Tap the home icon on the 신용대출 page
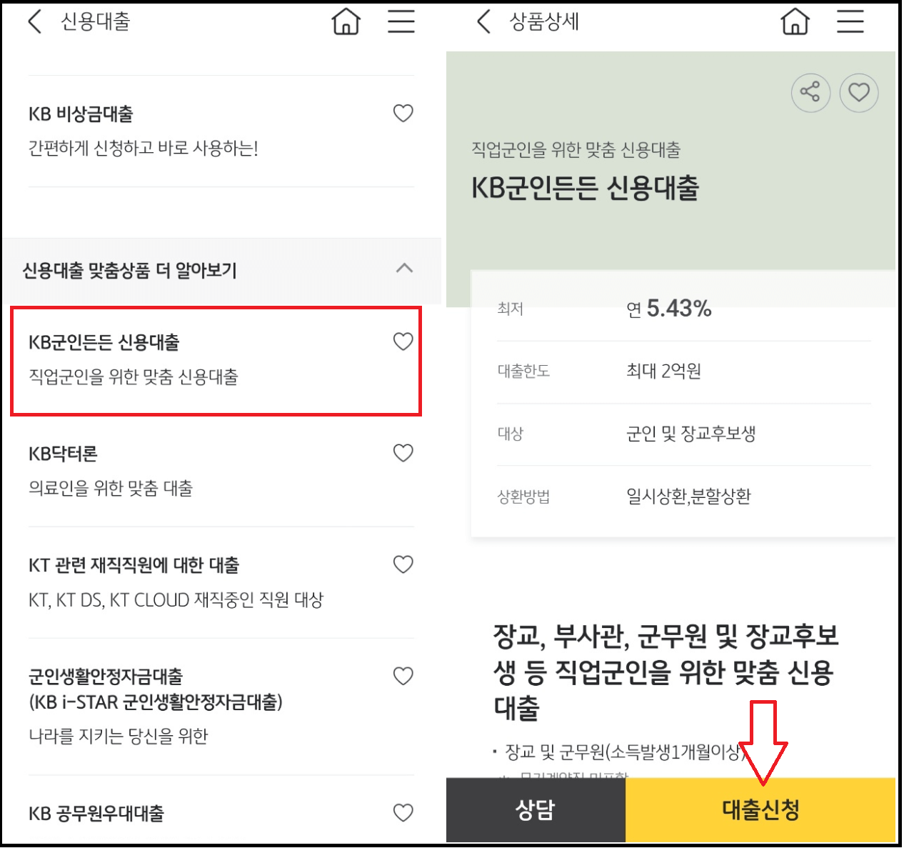This screenshot has height=848, width=904. point(346,21)
